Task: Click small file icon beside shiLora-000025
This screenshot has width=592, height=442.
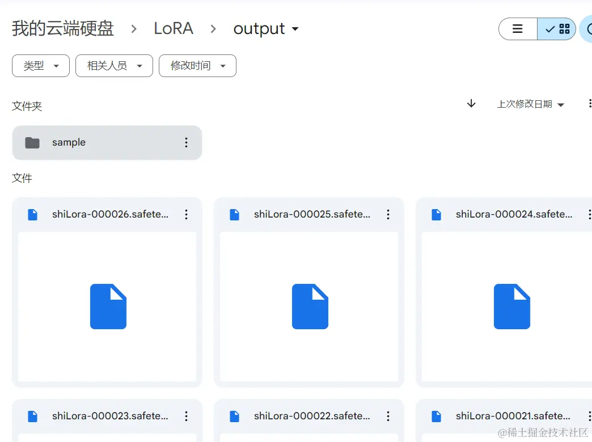Action: (234, 215)
